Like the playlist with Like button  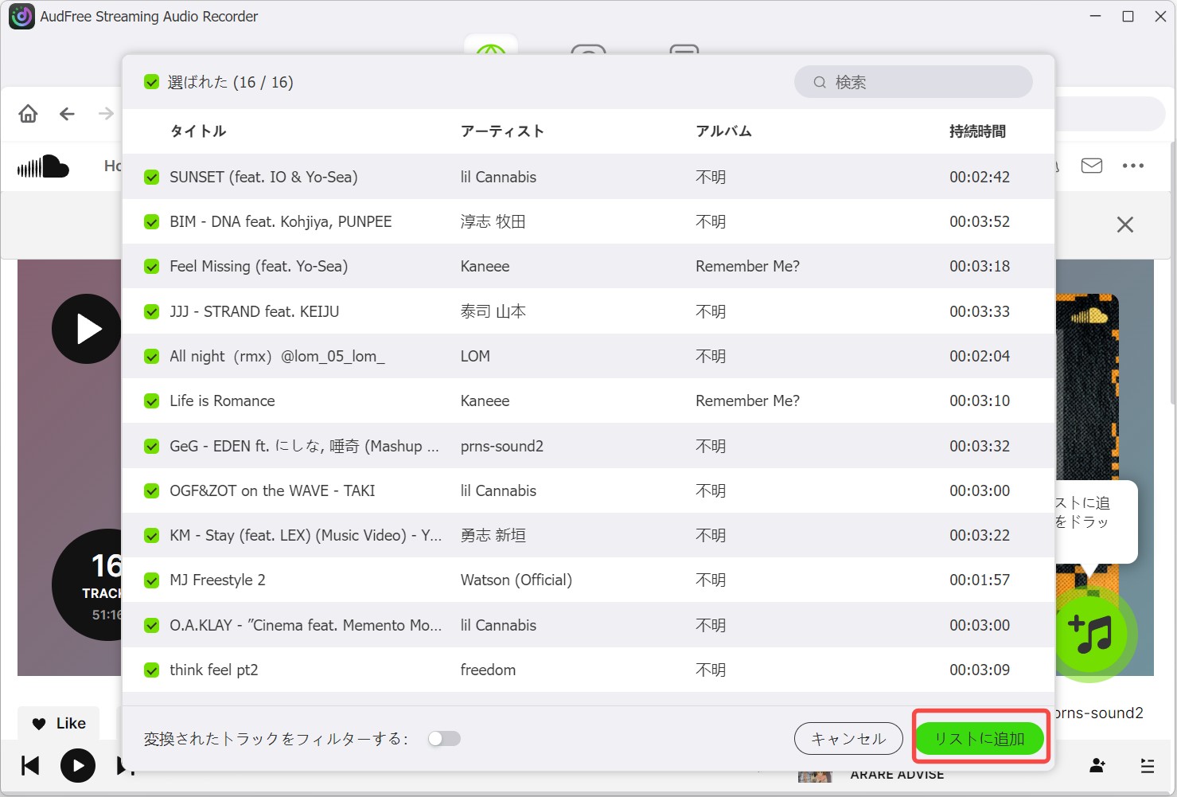click(59, 723)
